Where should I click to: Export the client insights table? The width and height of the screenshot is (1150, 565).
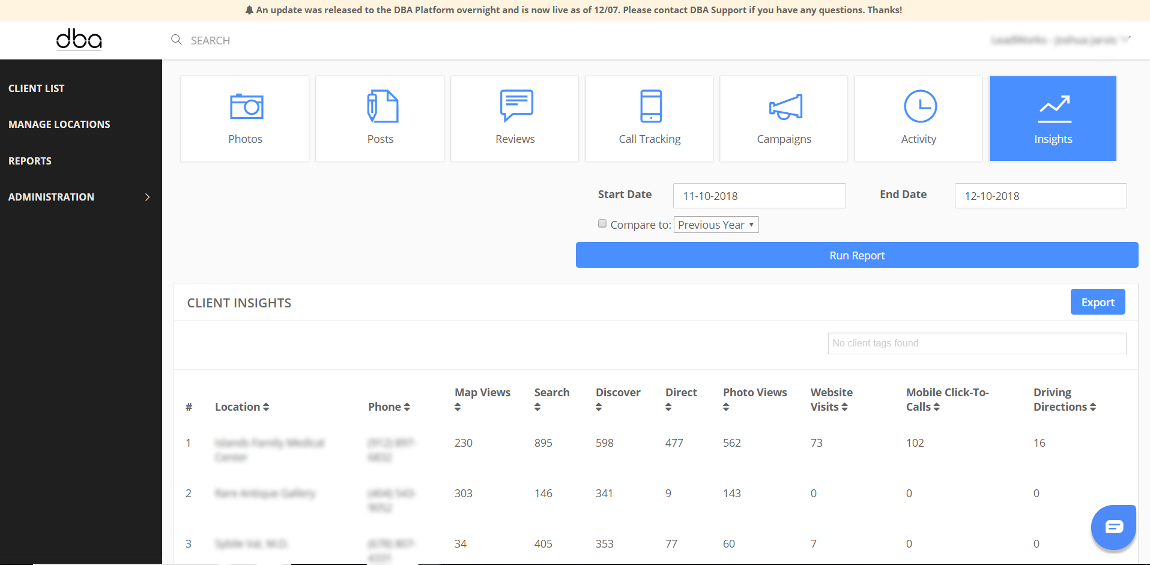point(1097,302)
